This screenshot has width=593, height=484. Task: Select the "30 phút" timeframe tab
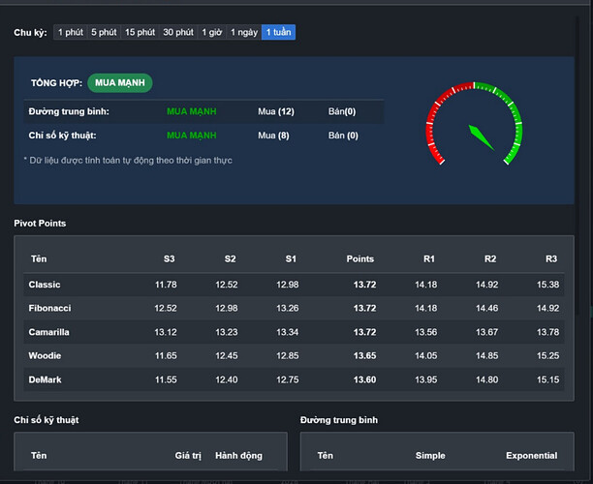pyautogui.click(x=178, y=32)
